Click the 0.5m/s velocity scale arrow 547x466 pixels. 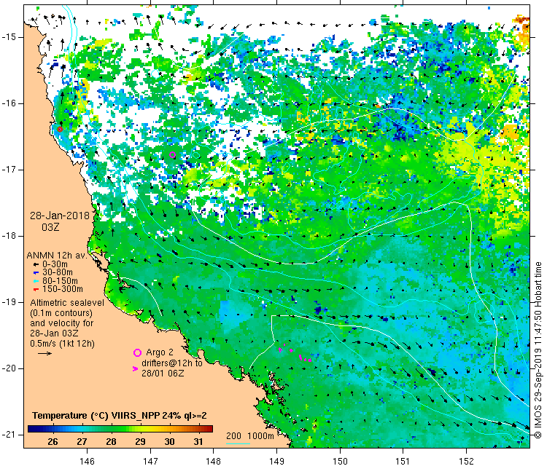[x=44, y=354]
